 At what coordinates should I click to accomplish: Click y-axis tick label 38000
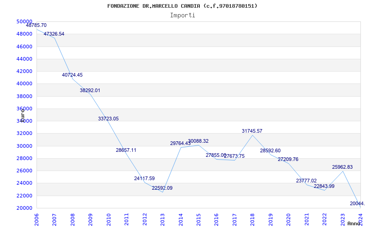point(24,96)
